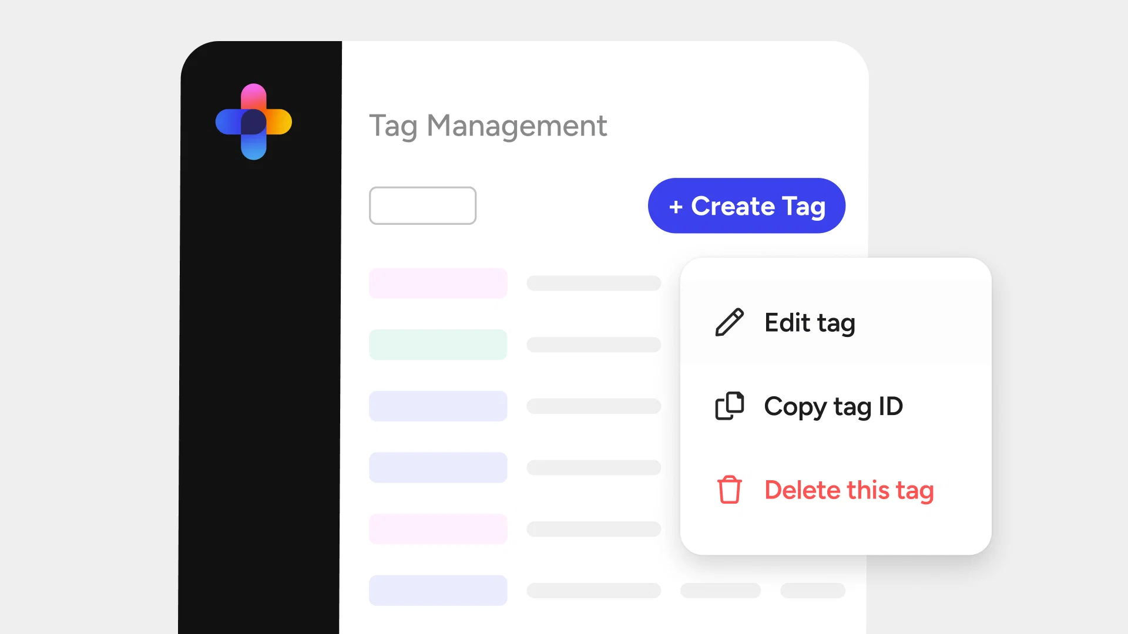
Task: Select the green tag pill in list
Action: pyautogui.click(x=438, y=345)
